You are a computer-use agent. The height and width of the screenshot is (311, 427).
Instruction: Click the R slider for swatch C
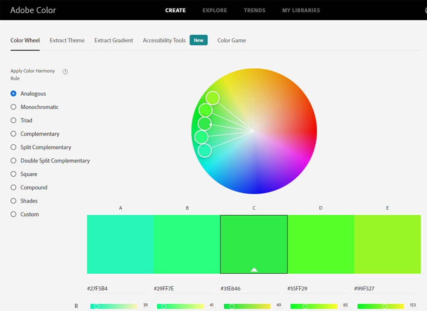point(247,306)
